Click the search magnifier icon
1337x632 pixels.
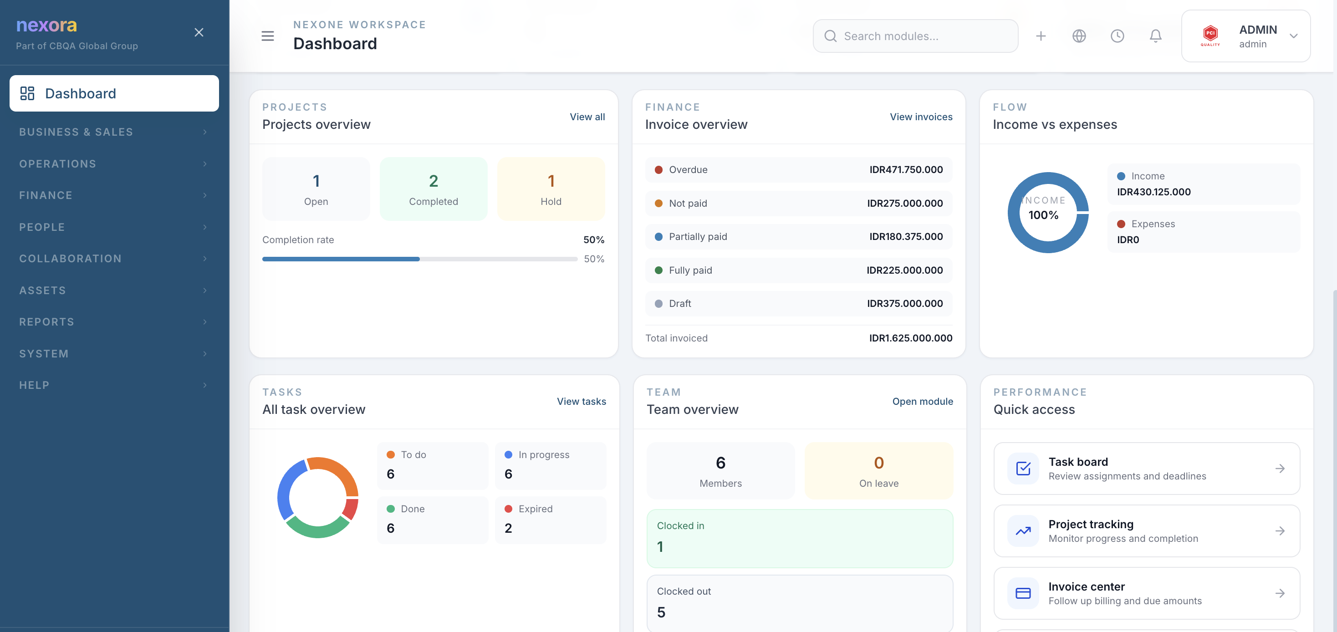pyautogui.click(x=831, y=36)
